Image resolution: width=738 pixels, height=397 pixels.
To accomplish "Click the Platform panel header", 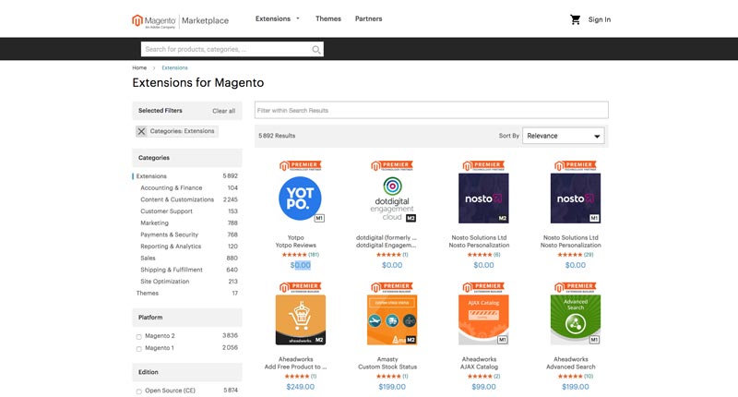I will tap(187, 318).
